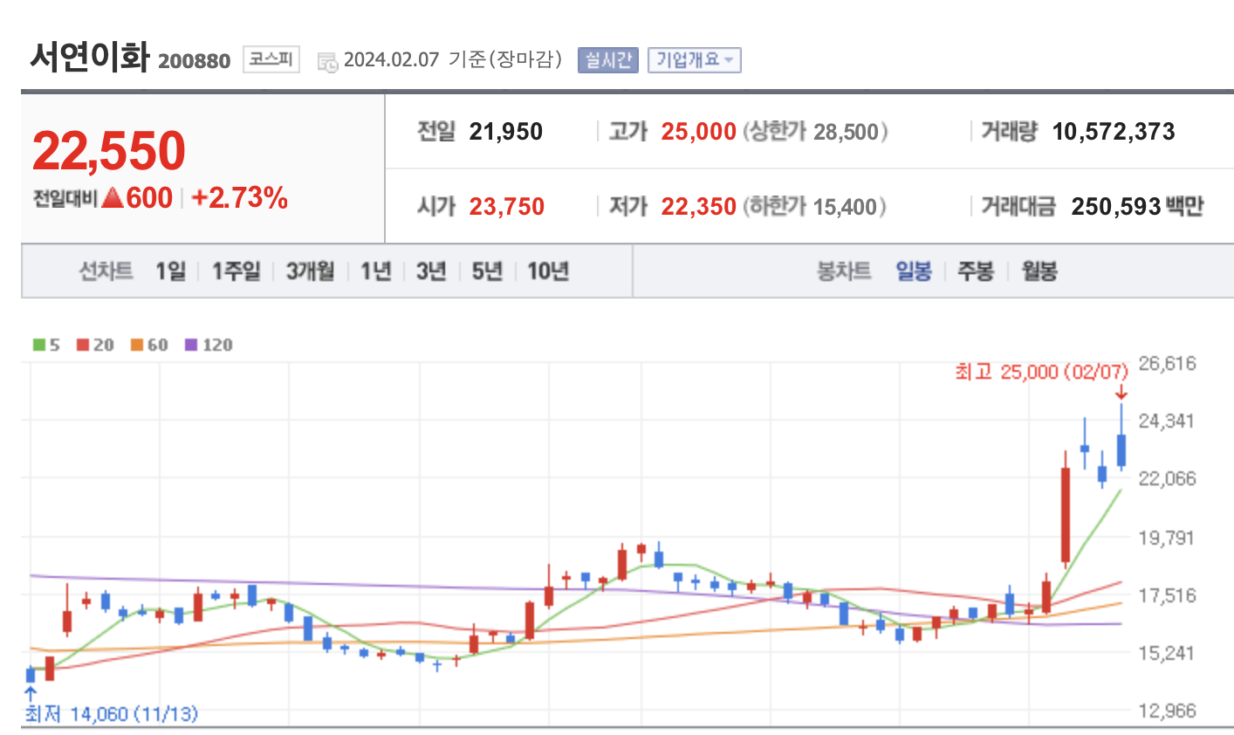The image size is (1234, 735).
Task: Click the stock name 서연이화
Action: click(90, 57)
